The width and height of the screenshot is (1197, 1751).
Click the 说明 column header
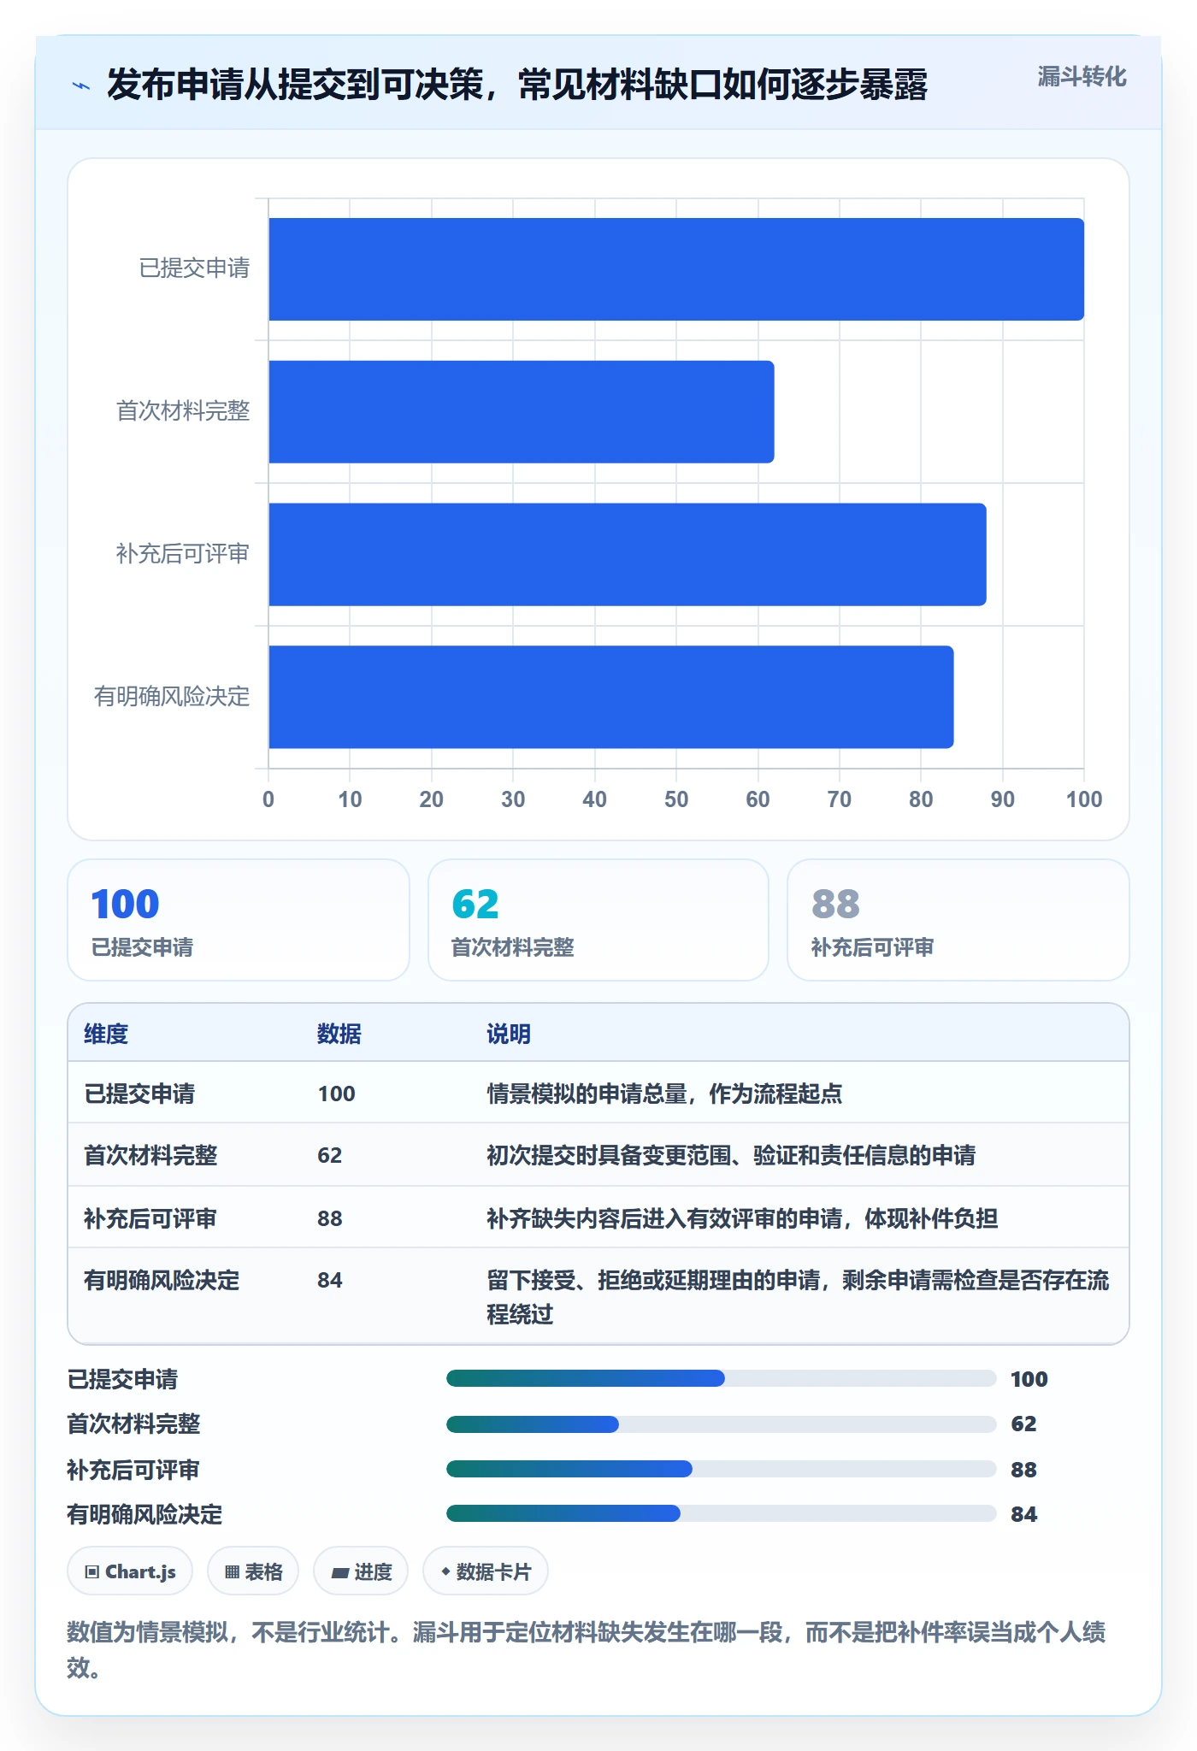click(509, 1034)
